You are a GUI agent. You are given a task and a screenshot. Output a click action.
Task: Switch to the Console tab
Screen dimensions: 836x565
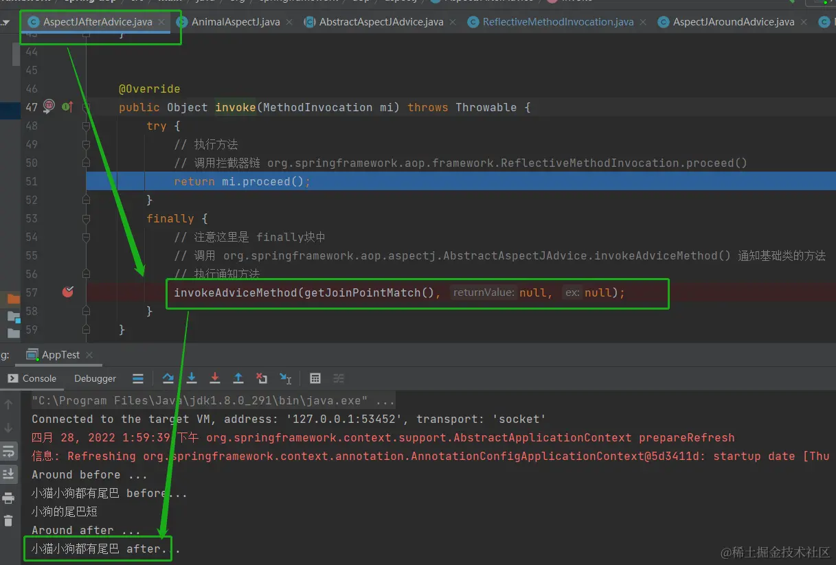32,378
